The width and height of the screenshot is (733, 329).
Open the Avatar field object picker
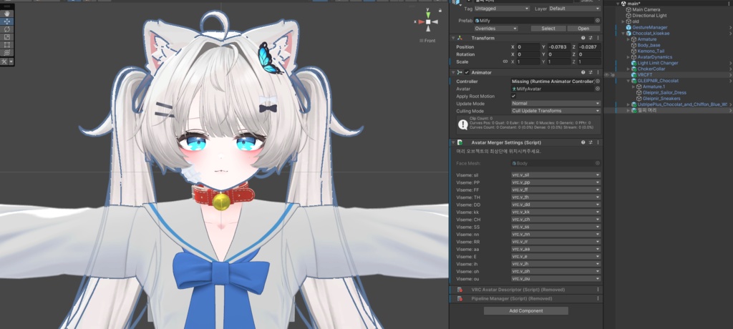pos(598,89)
